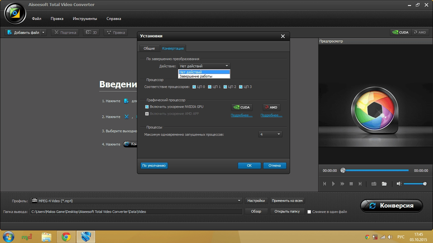Click the next frame playback button
The image size is (433, 243).
360,184
